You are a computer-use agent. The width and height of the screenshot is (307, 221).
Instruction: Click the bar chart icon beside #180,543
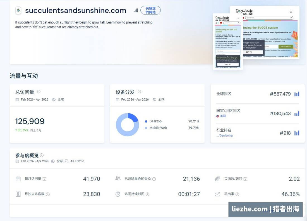pyautogui.click(x=297, y=113)
